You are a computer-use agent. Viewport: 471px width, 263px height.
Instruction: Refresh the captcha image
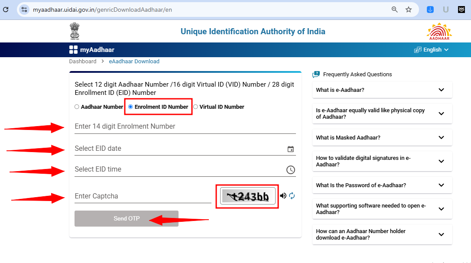(x=292, y=196)
